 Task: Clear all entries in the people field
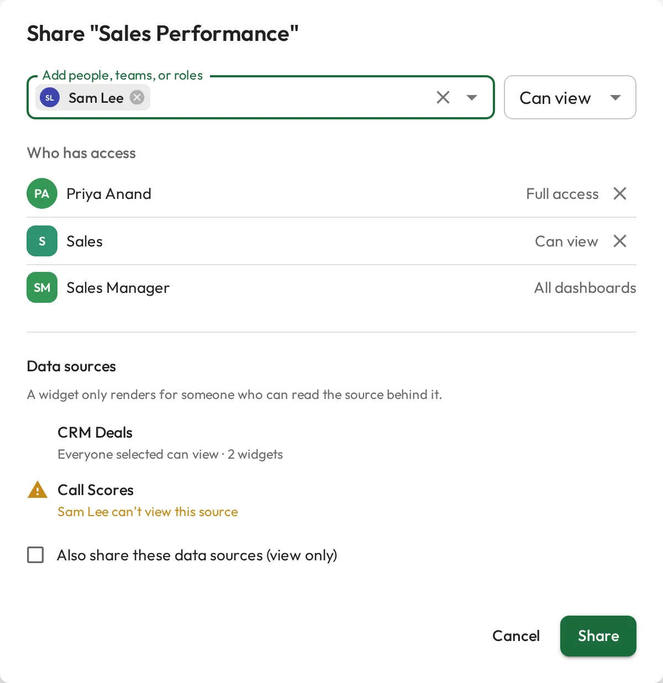click(x=443, y=98)
